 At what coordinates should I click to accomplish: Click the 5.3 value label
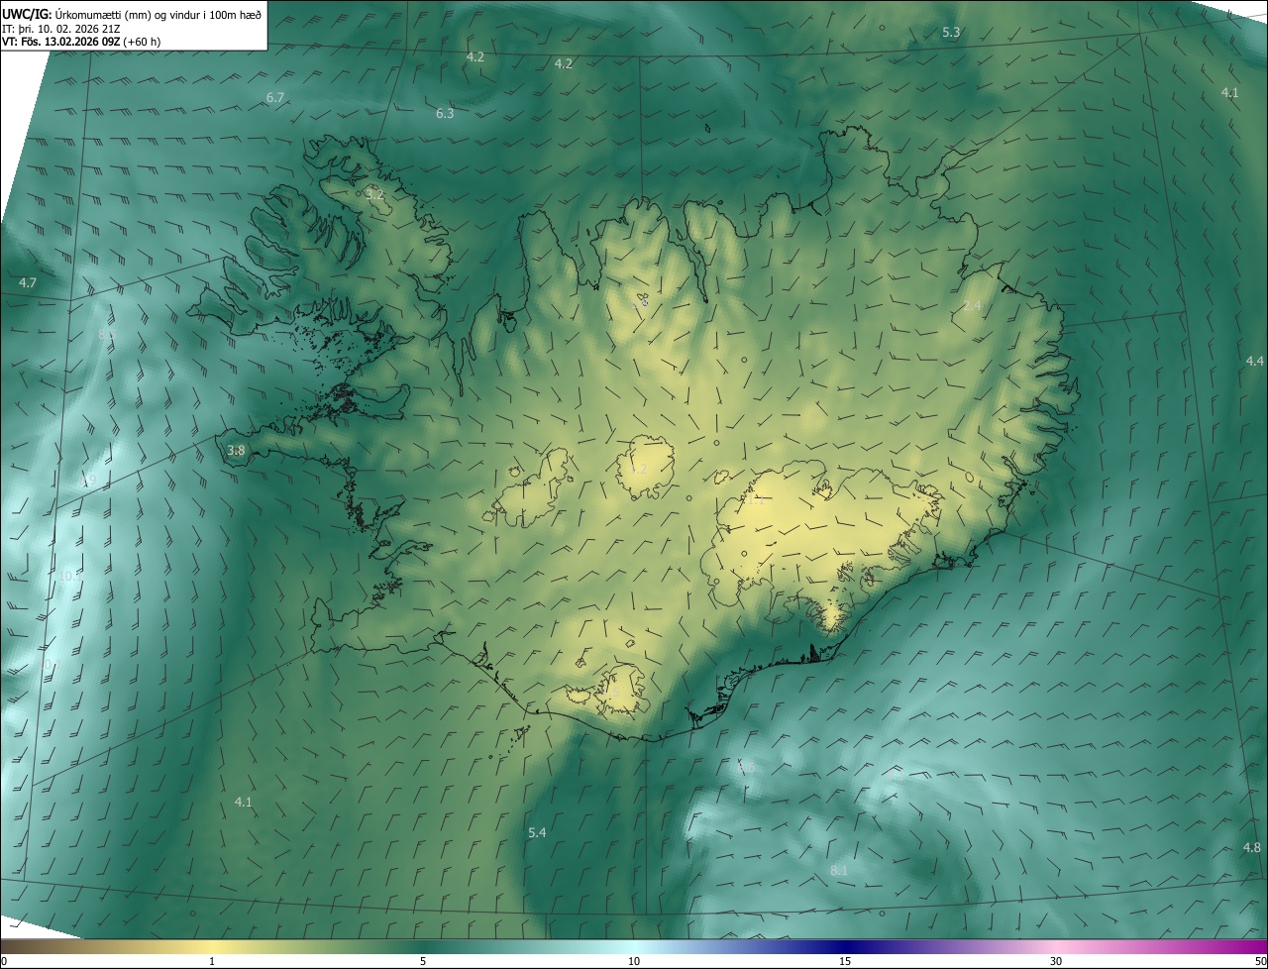click(x=951, y=33)
